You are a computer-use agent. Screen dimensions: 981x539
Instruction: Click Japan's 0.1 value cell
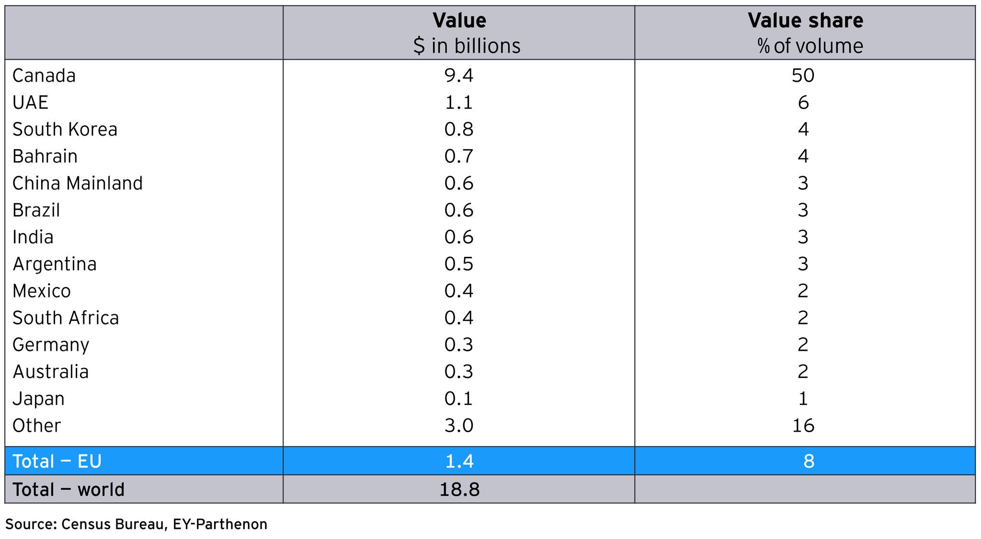459,399
